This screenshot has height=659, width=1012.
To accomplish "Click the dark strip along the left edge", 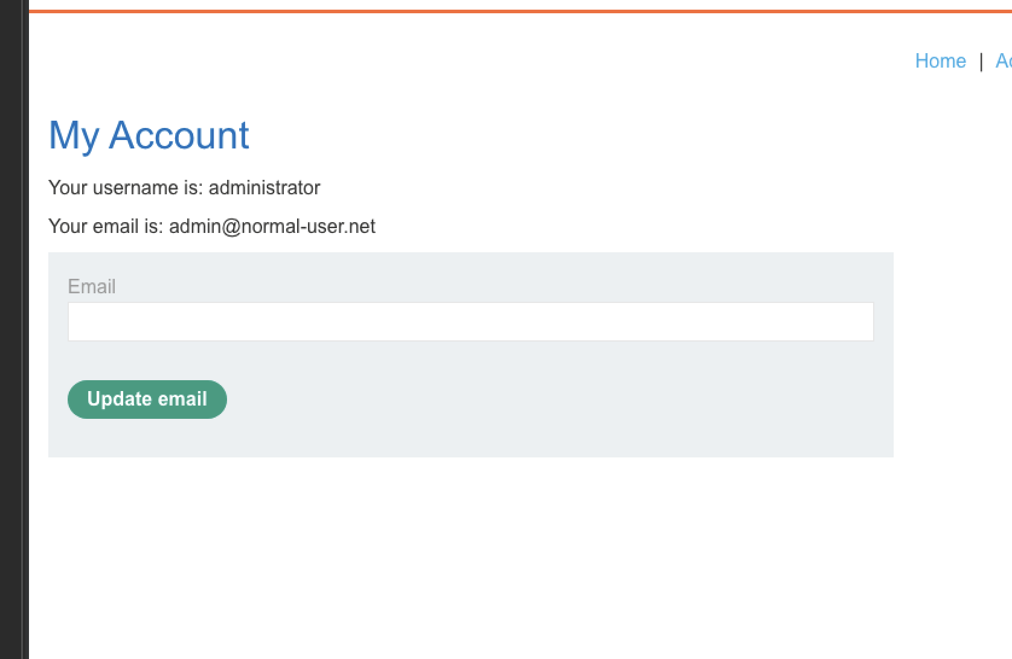I will point(13,329).
